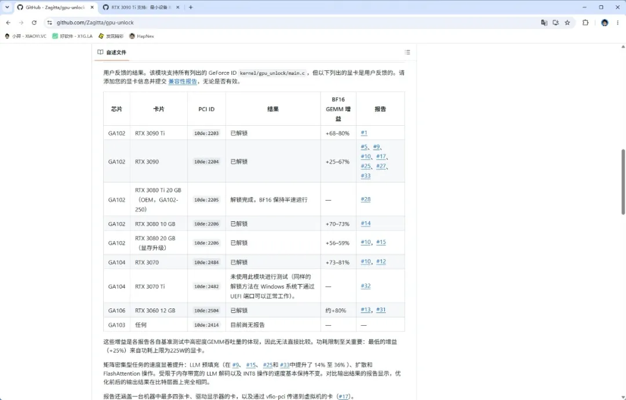626x400 pixels.
Task: Open report #25 in RTX 3090 row
Action: [365, 166]
